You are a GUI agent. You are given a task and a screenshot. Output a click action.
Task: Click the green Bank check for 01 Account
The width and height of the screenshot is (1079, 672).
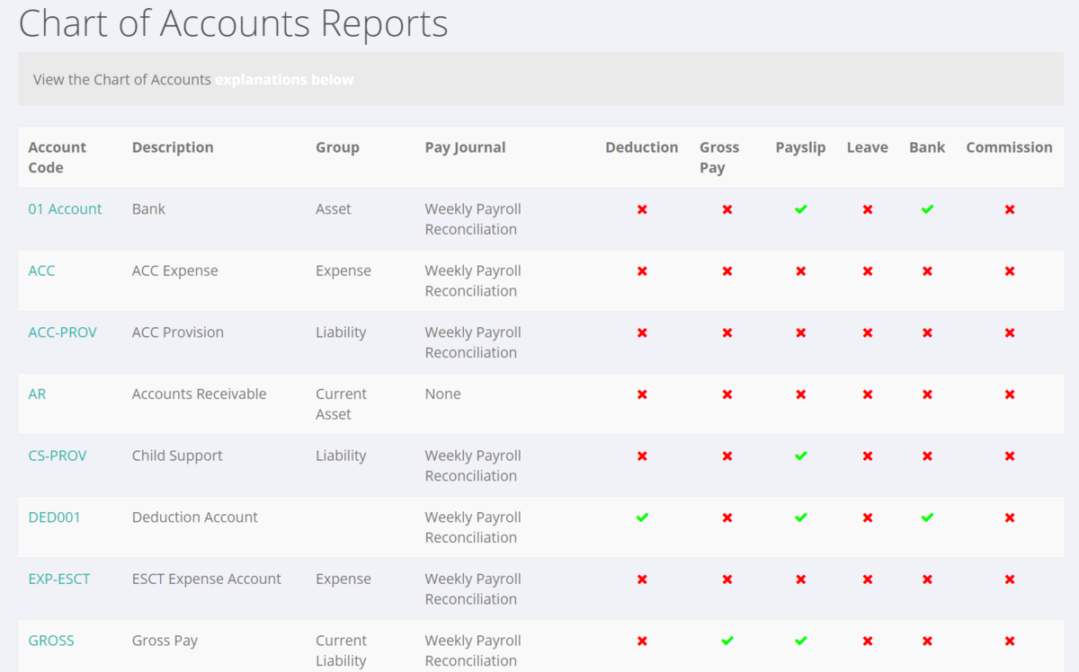tap(927, 208)
